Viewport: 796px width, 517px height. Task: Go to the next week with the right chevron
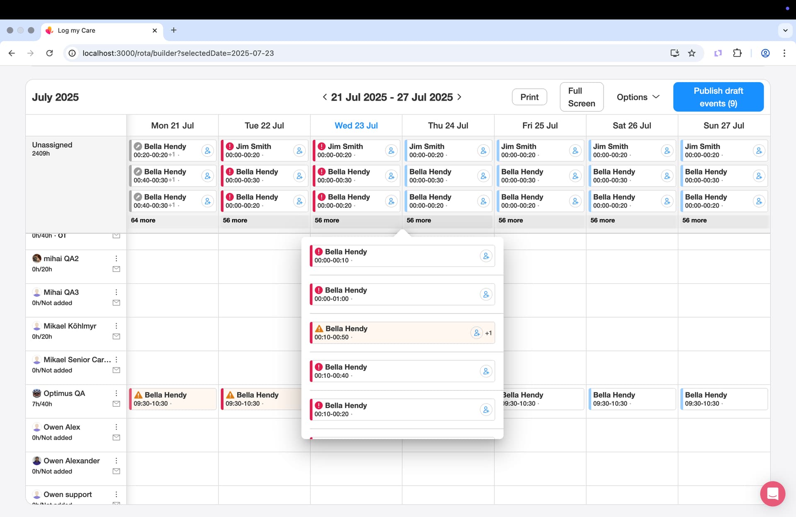(x=459, y=97)
